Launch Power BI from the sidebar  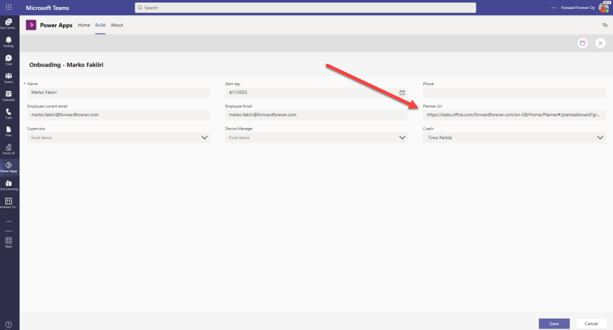tap(8, 148)
